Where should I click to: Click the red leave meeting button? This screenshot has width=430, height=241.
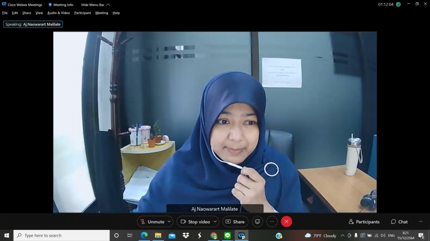(286, 221)
